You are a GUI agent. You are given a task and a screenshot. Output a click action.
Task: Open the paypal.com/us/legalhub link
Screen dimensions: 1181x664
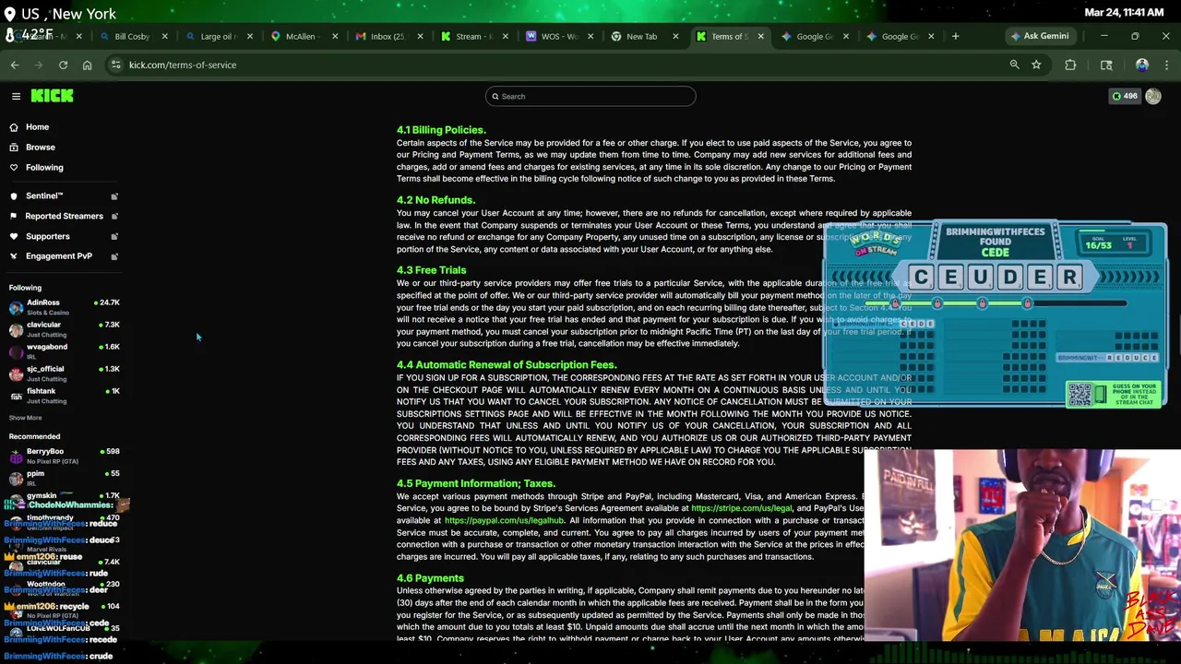click(504, 520)
